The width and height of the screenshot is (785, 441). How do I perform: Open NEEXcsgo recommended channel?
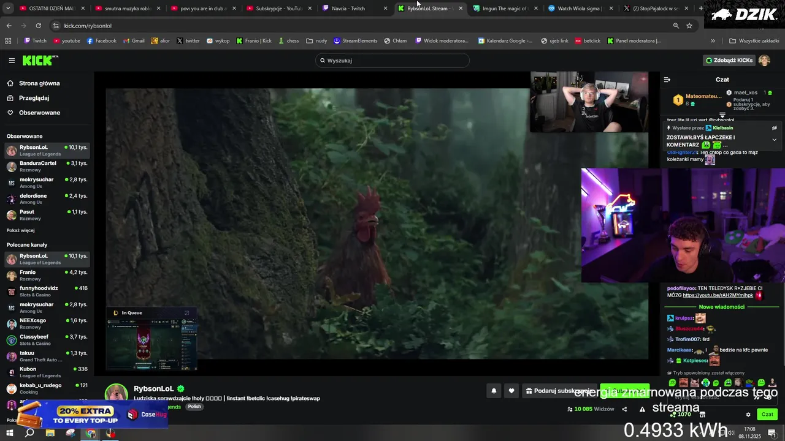click(47, 323)
